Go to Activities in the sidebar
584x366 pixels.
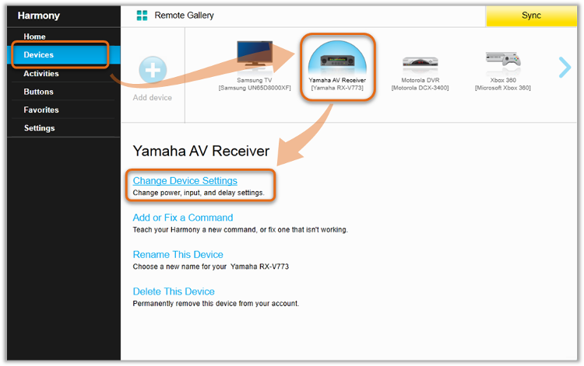[x=41, y=74]
